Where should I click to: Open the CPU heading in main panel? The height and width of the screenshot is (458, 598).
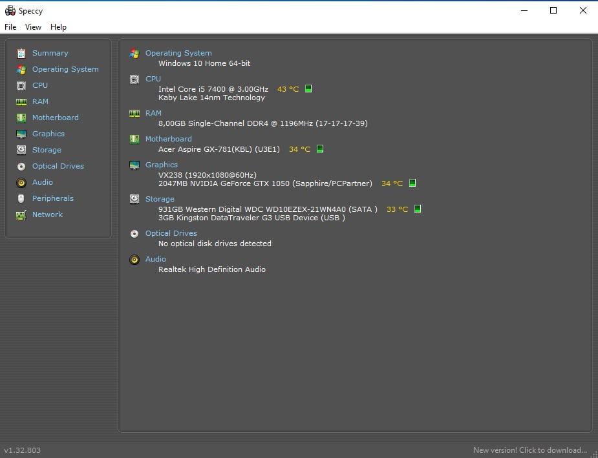pos(153,79)
